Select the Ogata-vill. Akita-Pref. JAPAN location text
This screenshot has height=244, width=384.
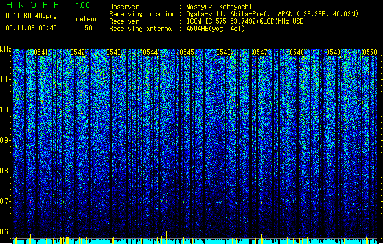pyautogui.click(x=272, y=14)
